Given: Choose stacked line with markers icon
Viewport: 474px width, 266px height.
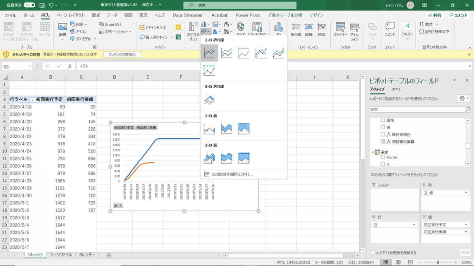Looking at the screenshot, I should tap(278, 53).
